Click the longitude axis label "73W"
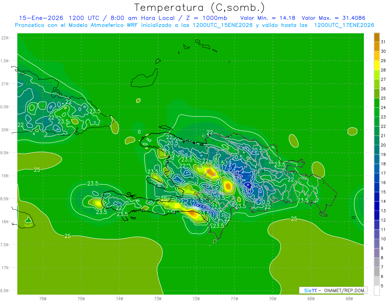Screen dimensions: 392x303 158,299
